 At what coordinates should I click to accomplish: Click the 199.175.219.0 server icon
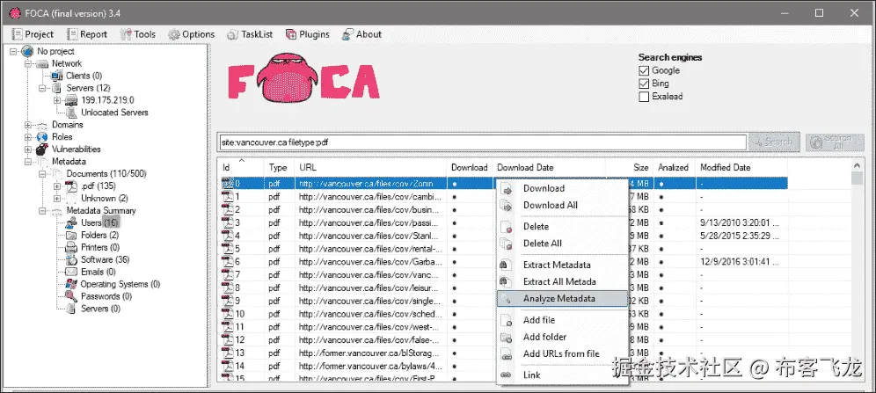[71, 100]
